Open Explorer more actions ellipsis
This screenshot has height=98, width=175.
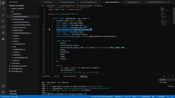[x=36, y=2]
